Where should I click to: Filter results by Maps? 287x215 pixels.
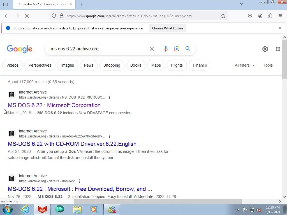pyautogui.click(x=156, y=65)
